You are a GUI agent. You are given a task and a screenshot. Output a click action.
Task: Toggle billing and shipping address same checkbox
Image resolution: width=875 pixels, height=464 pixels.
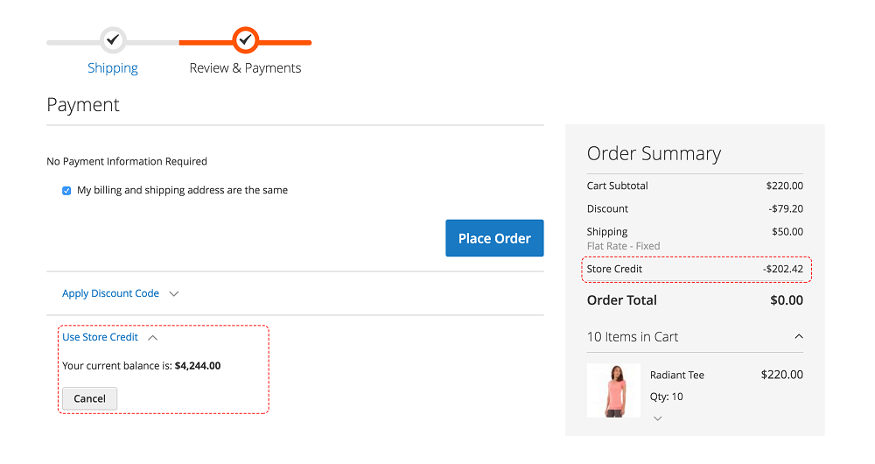[x=66, y=191]
